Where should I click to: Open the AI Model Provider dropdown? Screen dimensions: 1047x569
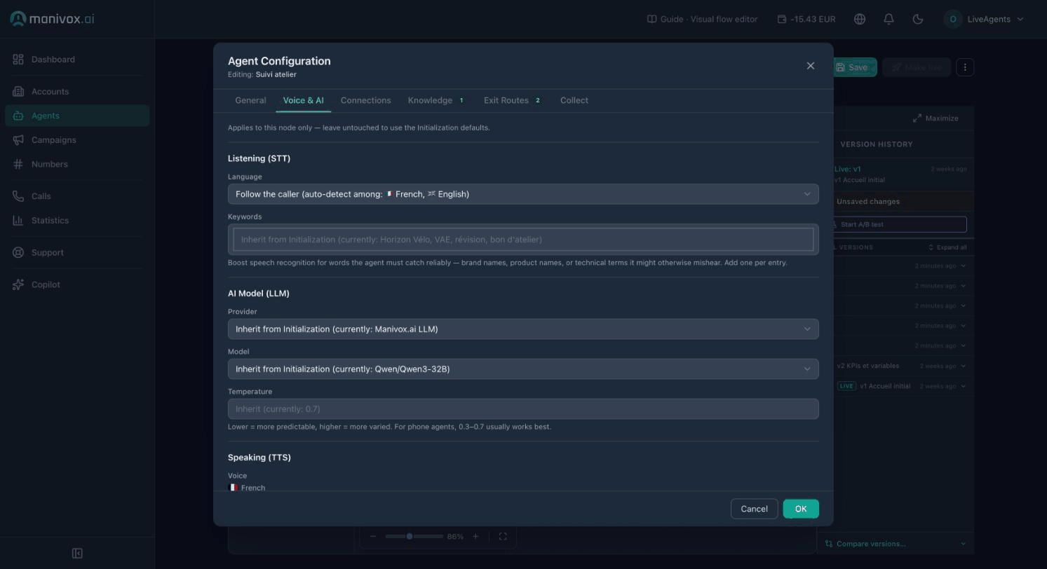pos(523,329)
